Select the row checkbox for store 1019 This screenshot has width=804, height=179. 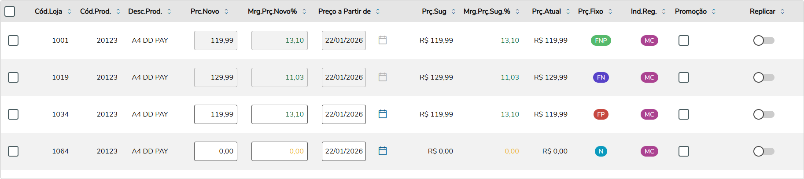pyautogui.click(x=13, y=77)
